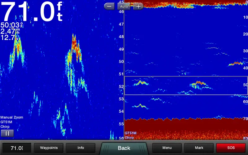Mark a waypoint at current position

pos(199,148)
